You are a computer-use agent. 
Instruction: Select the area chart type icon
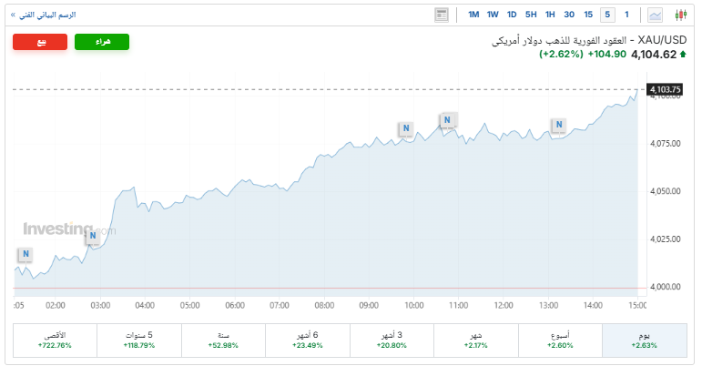pyautogui.click(x=655, y=15)
